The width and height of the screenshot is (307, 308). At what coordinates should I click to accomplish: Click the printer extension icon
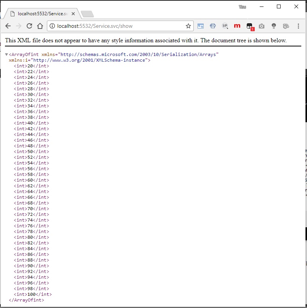tap(213, 26)
